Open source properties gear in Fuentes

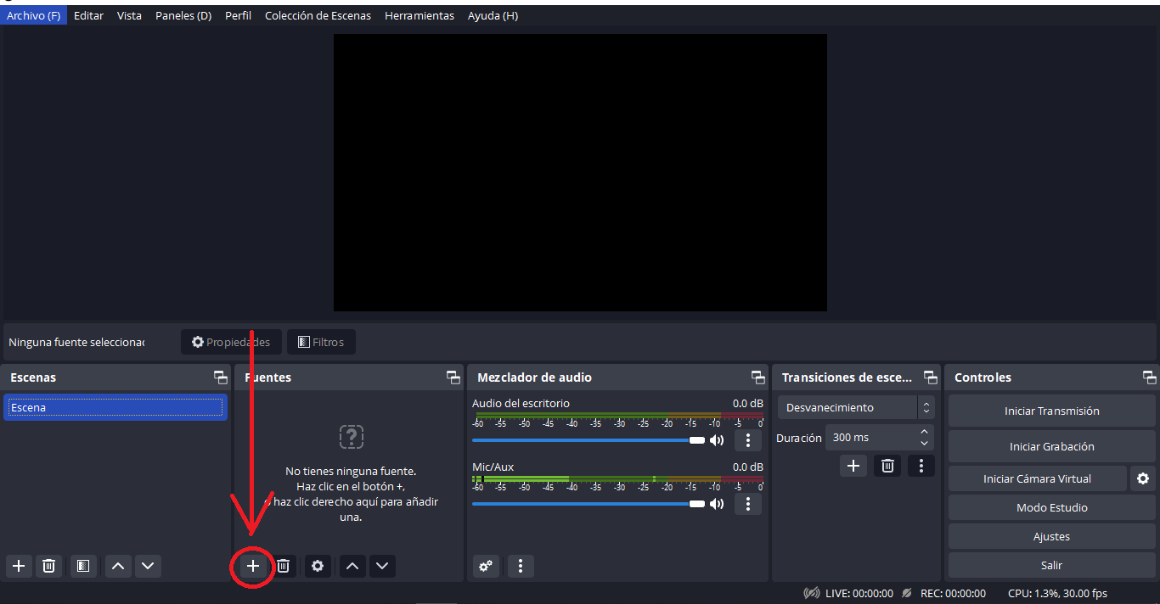click(318, 566)
